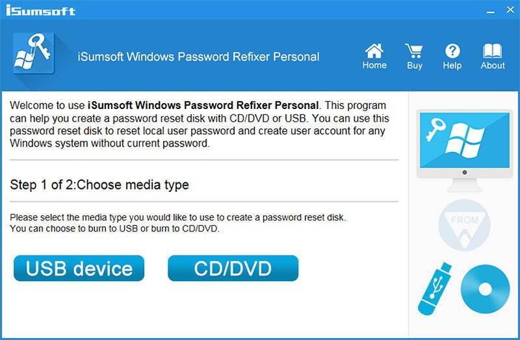Click the "Buy" text label
The image size is (520, 340).
point(415,66)
